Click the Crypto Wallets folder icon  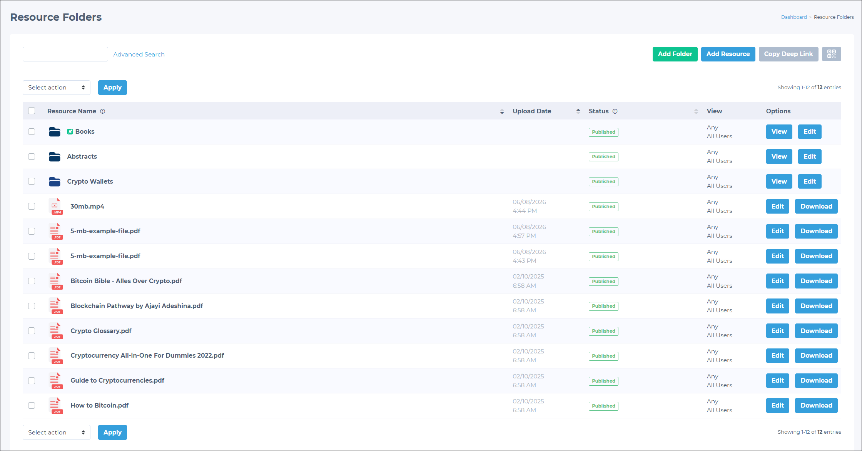pyautogui.click(x=55, y=181)
